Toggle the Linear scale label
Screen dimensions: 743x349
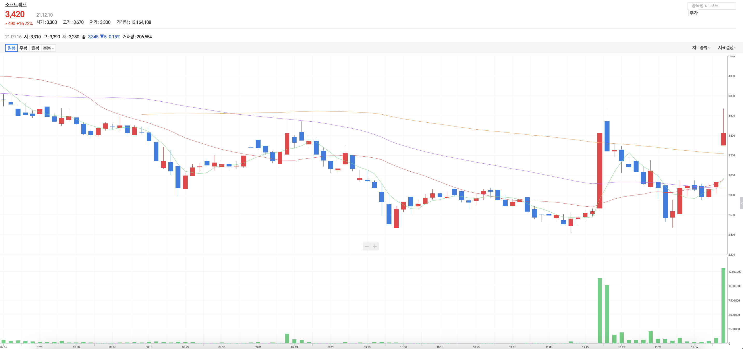732,56
